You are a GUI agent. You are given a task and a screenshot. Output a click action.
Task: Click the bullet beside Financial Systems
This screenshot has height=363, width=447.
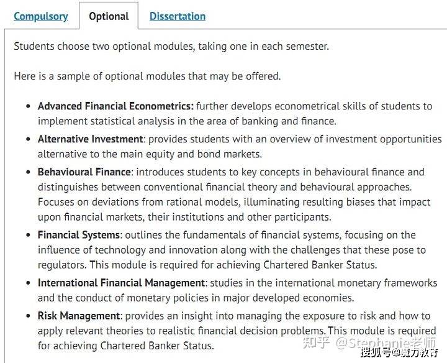pyautogui.click(x=28, y=236)
